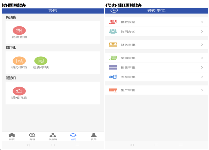This screenshot has width=209, height=150.
Task: Tap the 协同办公 people icon
Action: click(x=113, y=32)
